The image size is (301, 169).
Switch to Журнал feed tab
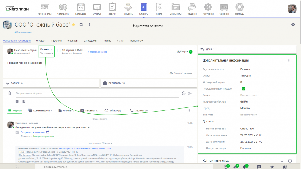[15, 110]
